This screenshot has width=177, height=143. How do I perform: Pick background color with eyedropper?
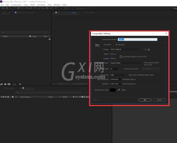119,90
